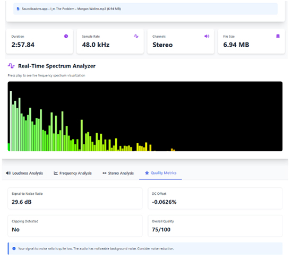This screenshot has height=259, width=292.
Task: Open the Stereo Analysis tab
Action: [x=118, y=173]
